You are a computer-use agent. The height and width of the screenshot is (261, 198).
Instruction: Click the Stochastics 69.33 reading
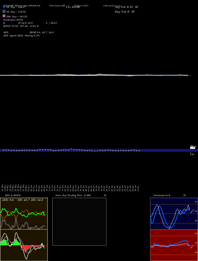13,20
